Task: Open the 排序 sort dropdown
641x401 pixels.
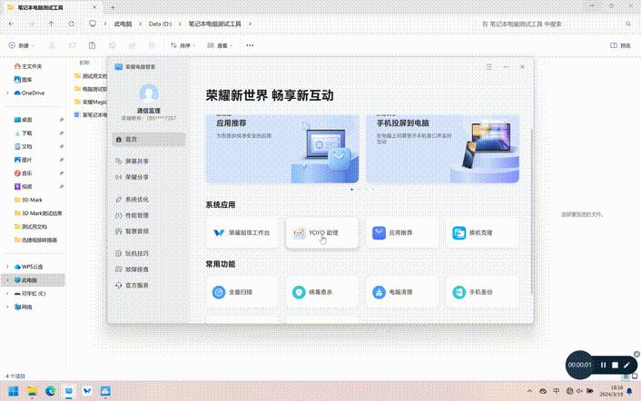Action: tap(182, 45)
